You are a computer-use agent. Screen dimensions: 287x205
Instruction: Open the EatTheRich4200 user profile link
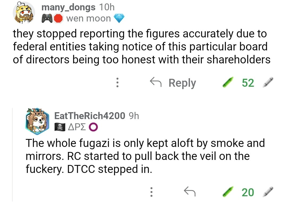pos(90,116)
